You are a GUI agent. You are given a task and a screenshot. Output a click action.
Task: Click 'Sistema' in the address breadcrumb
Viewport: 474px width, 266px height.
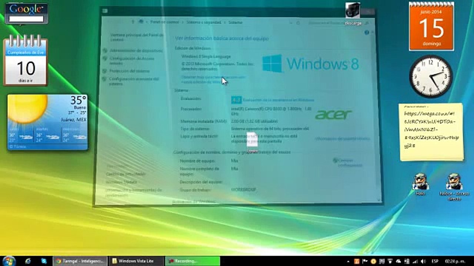pos(236,22)
